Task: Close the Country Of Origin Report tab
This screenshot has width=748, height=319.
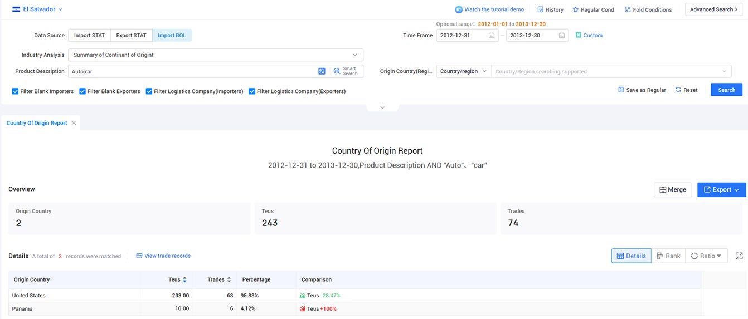Action: 74,123
